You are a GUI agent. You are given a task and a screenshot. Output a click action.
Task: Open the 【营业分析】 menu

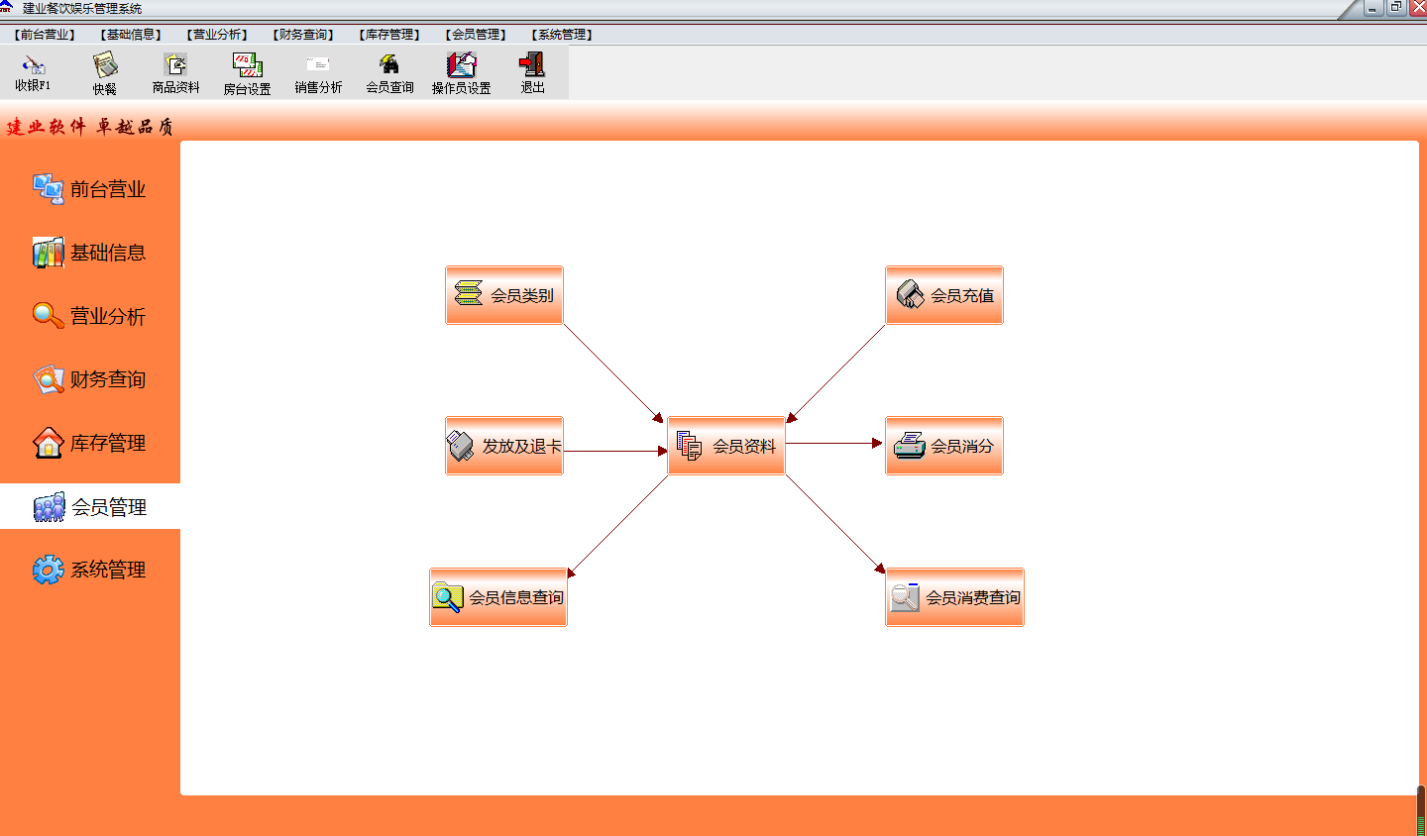[x=217, y=35]
